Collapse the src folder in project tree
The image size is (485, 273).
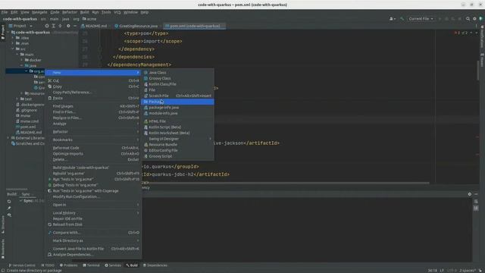[13, 49]
